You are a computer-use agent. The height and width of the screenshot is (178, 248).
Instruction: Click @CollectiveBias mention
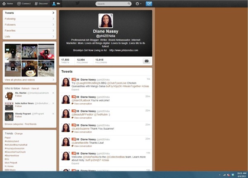116,157
